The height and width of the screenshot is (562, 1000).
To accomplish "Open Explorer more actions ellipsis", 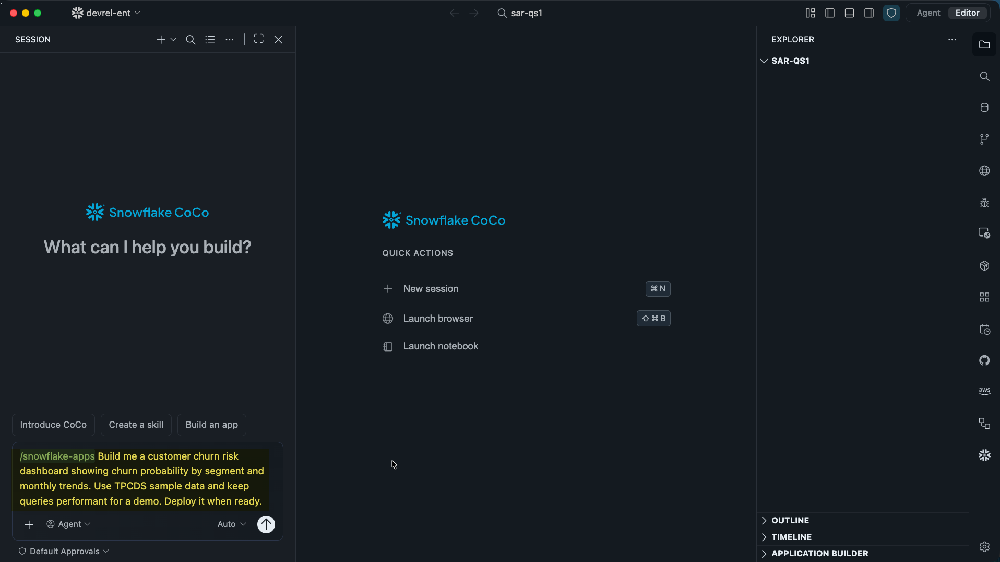I will click(x=952, y=40).
